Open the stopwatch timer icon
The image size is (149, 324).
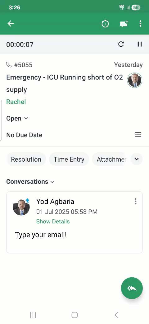(x=105, y=24)
